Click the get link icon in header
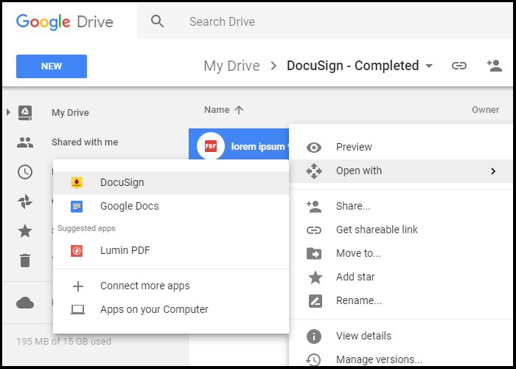 click(x=459, y=66)
